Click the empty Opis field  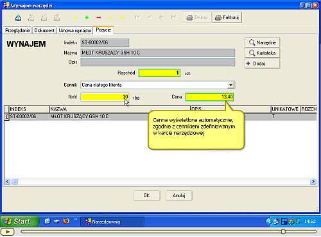[158, 62]
